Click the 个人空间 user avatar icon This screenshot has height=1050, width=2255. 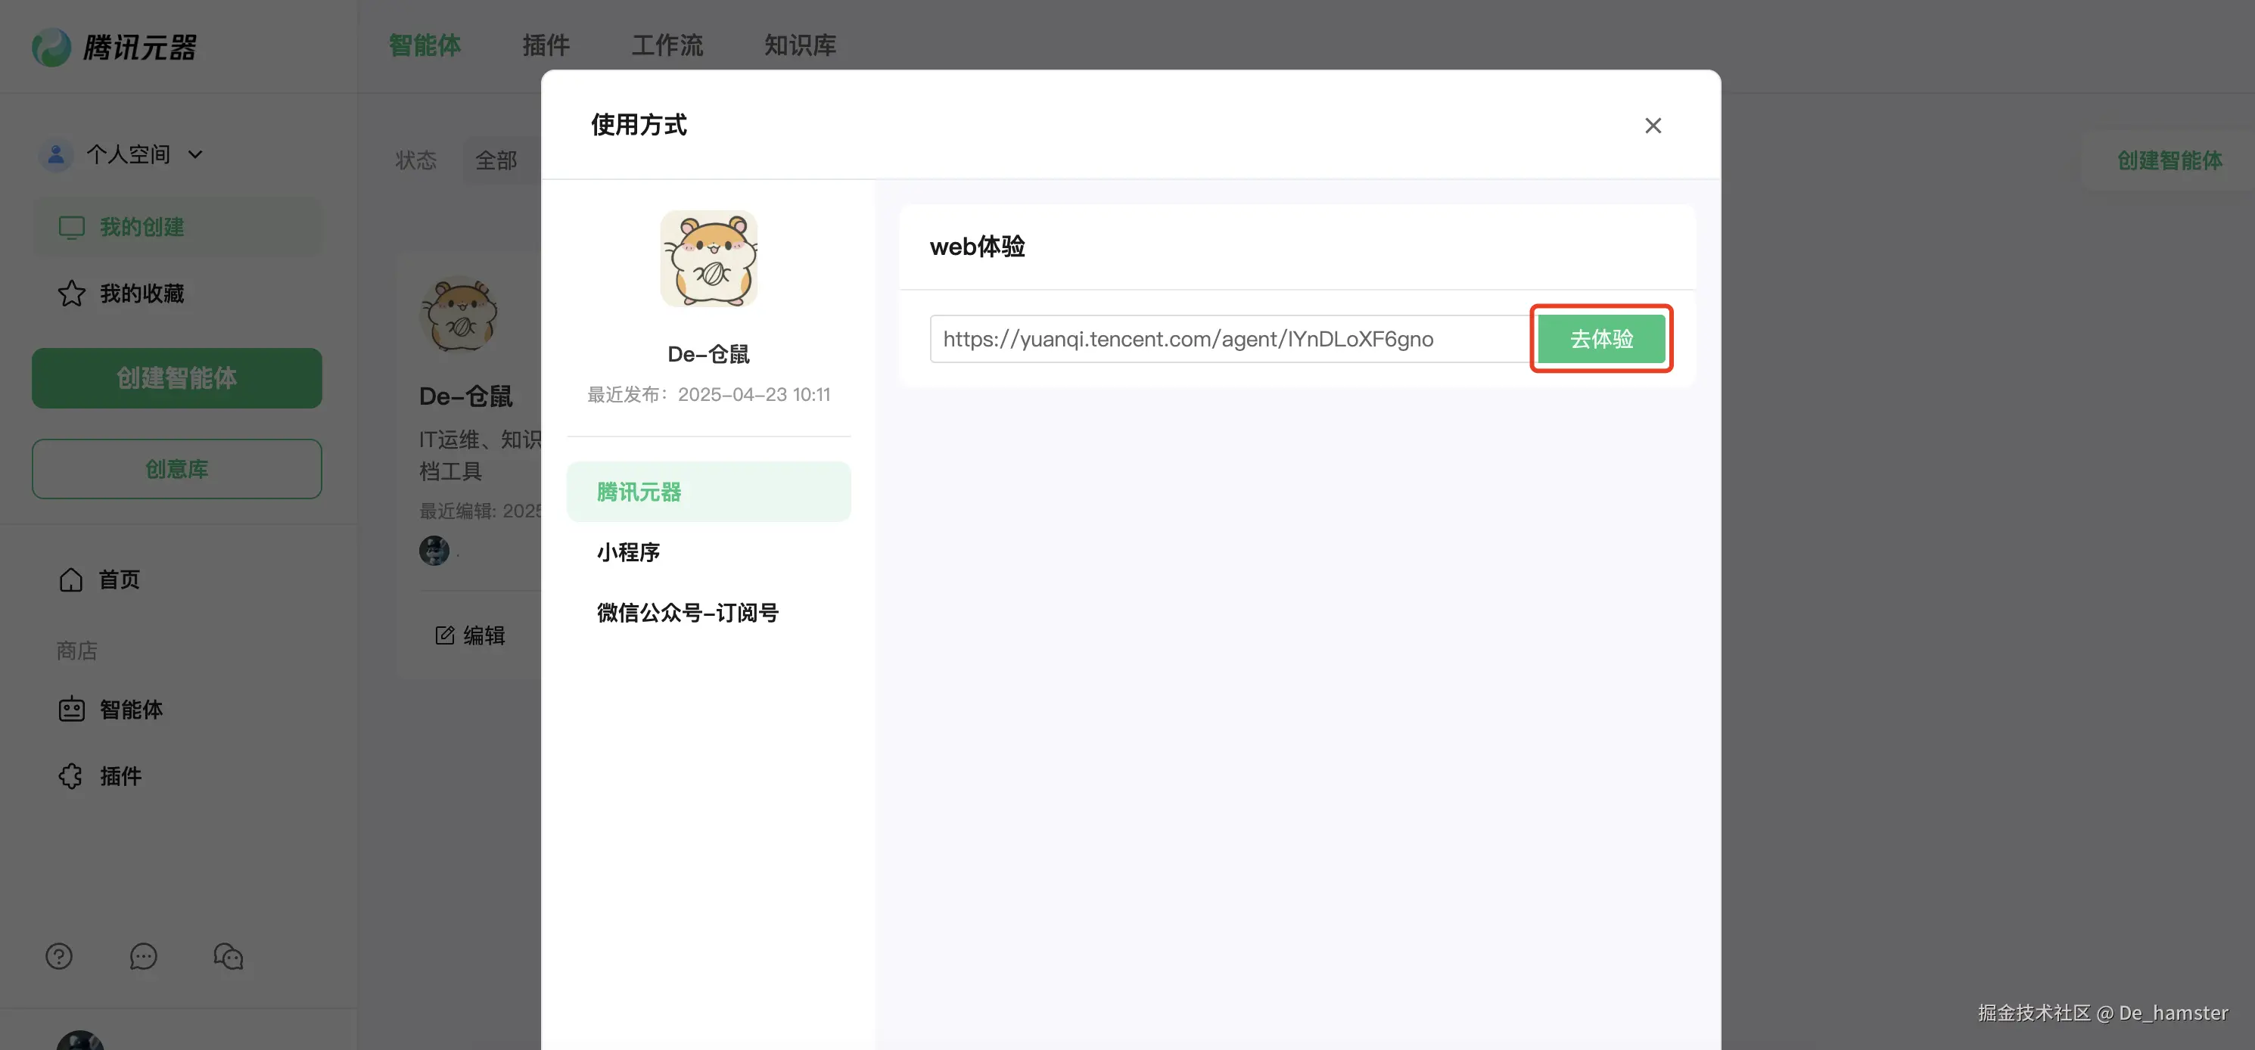(x=56, y=155)
